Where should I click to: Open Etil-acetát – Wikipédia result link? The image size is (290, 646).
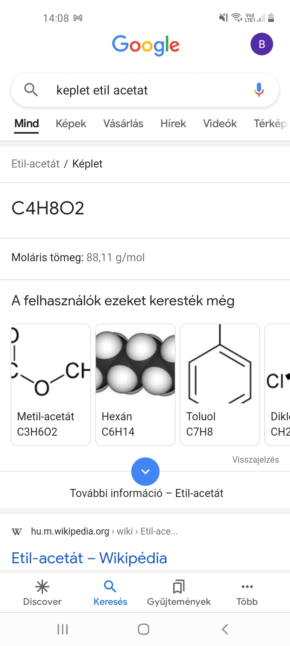(89, 558)
